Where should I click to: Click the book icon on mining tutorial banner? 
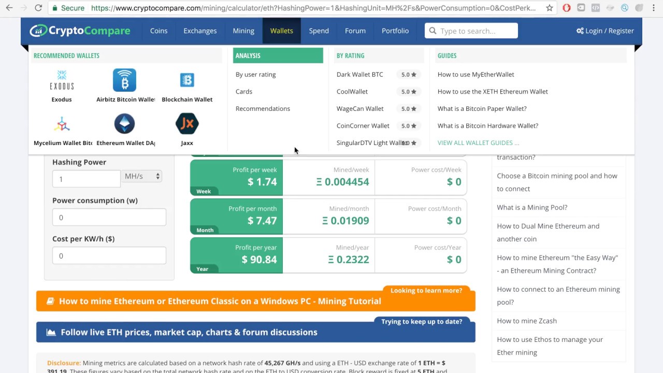coord(50,301)
